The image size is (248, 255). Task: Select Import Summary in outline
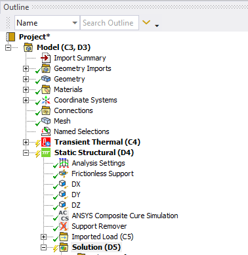point(80,58)
